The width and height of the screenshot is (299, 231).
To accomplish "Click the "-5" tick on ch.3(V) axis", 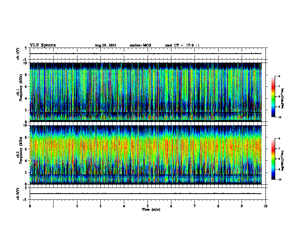I will coord(25,200).
